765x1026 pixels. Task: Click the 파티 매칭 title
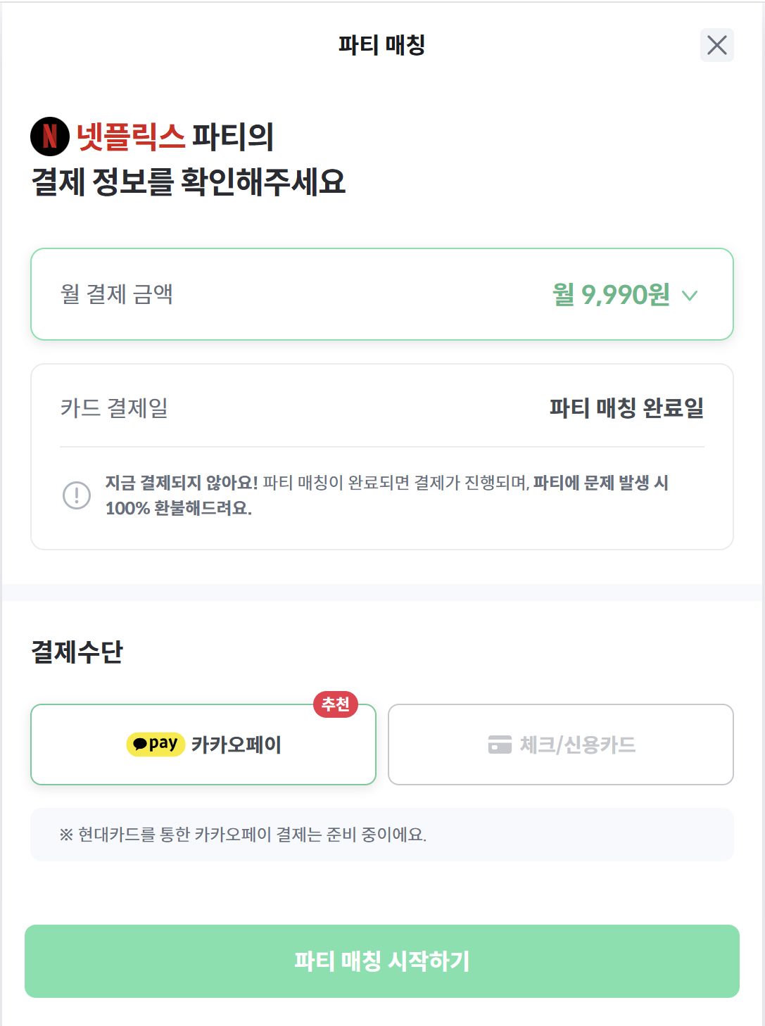pos(382,44)
